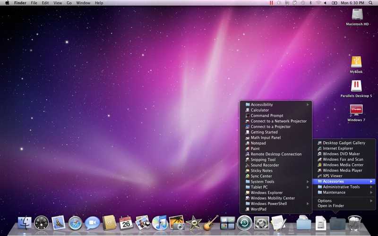378x236 pixels.
Task: Expand the System Tools submenu
Action: tap(276, 182)
